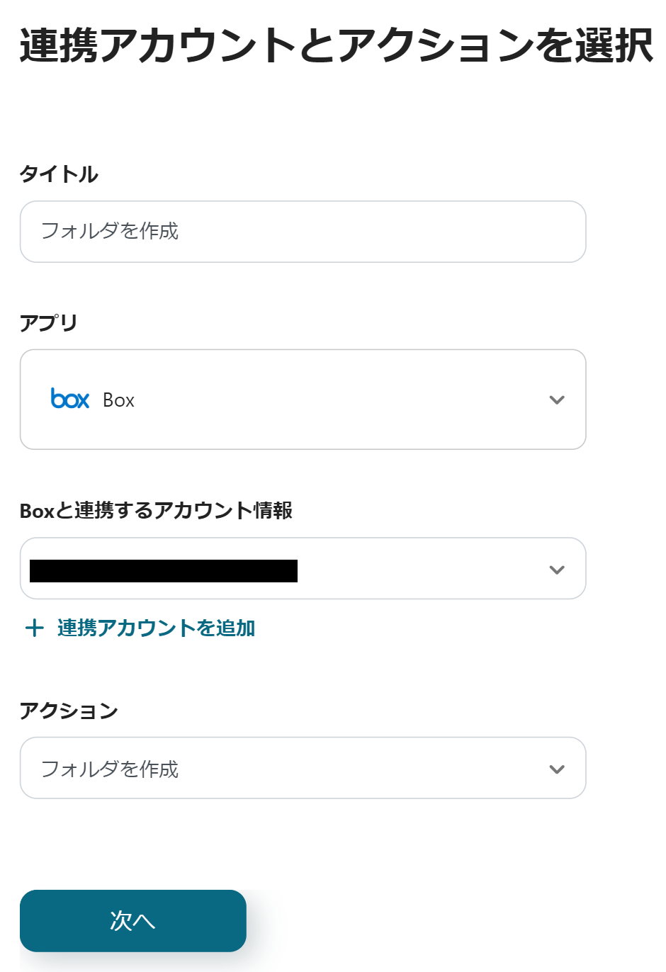Viewport: 666px width, 972px height.
Task: Expand the アプリ dropdown showing Box
Action: [x=303, y=400]
